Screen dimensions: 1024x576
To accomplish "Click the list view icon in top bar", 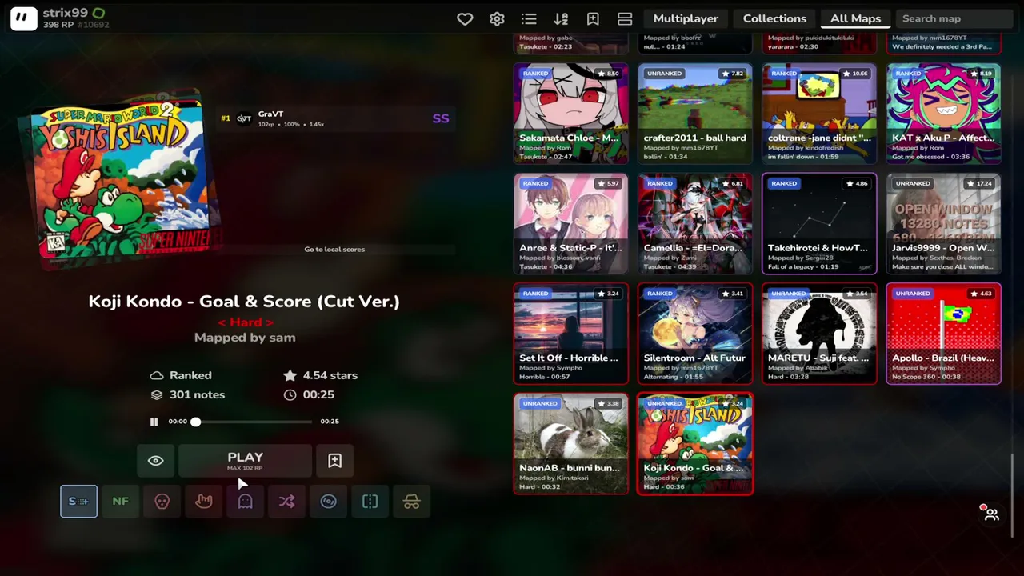I will [x=529, y=18].
